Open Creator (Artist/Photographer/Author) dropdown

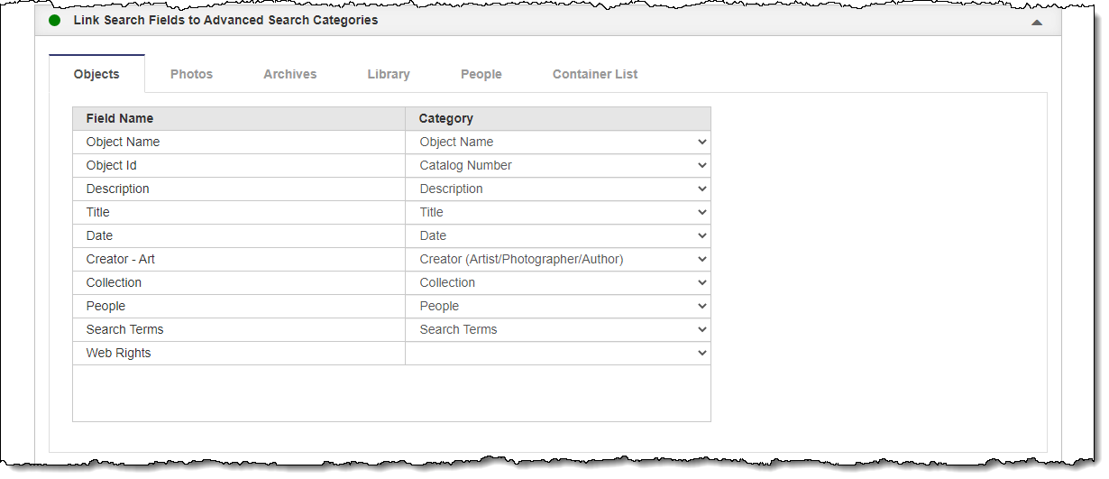coord(558,259)
